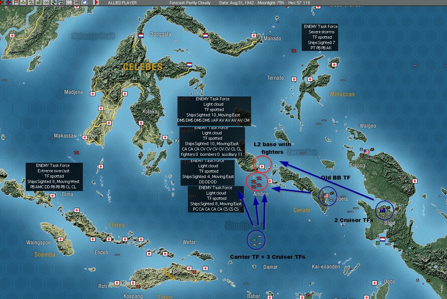Select the Japanese base at Dobo

374,283
